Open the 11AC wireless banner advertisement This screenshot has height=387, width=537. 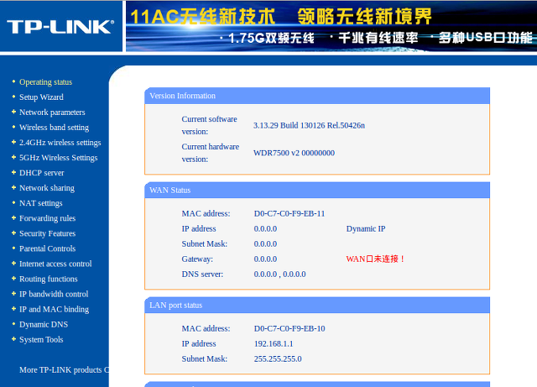coord(331,26)
